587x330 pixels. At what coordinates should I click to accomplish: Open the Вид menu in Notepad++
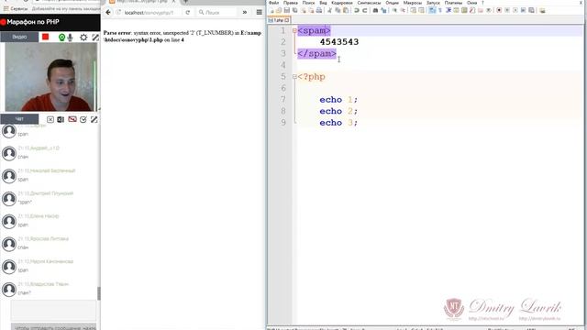(x=323, y=3)
